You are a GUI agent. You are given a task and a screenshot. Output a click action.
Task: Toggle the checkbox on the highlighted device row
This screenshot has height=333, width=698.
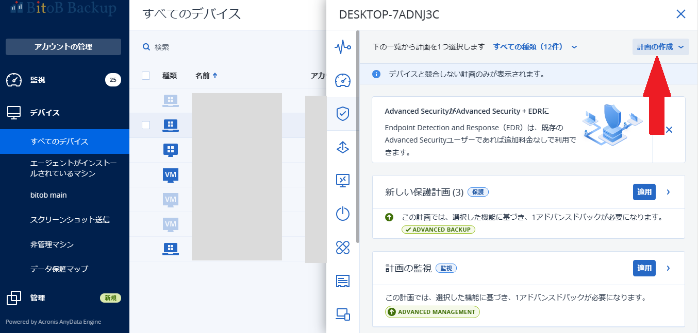146,125
